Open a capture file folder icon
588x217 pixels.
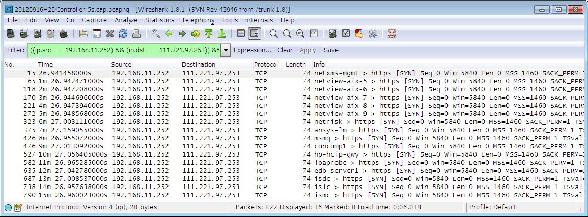click(x=83, y=34)
